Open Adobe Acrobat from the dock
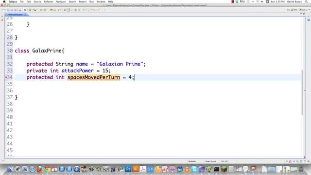Screen dimensions: 311x175 143,169
